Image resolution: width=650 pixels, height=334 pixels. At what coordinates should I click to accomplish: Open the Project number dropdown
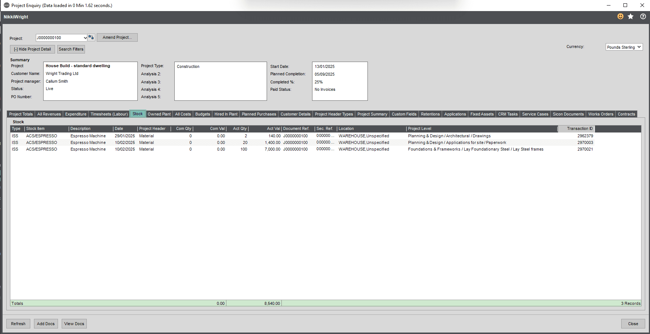(85, 38)
